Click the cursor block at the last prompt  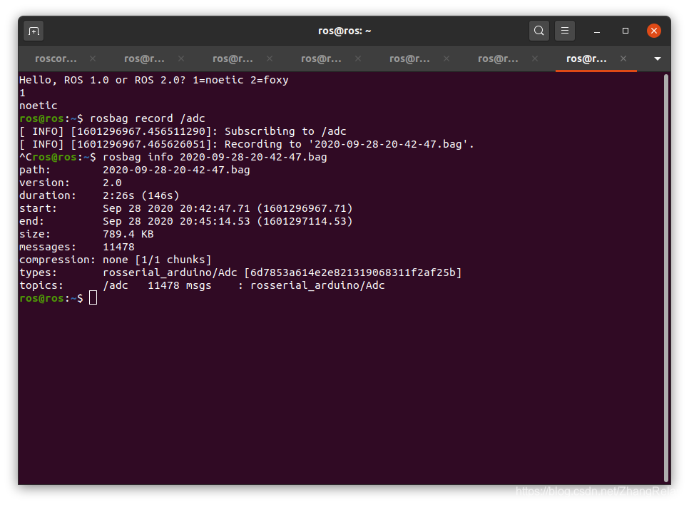pyautogui.click(x=93, y=298)
